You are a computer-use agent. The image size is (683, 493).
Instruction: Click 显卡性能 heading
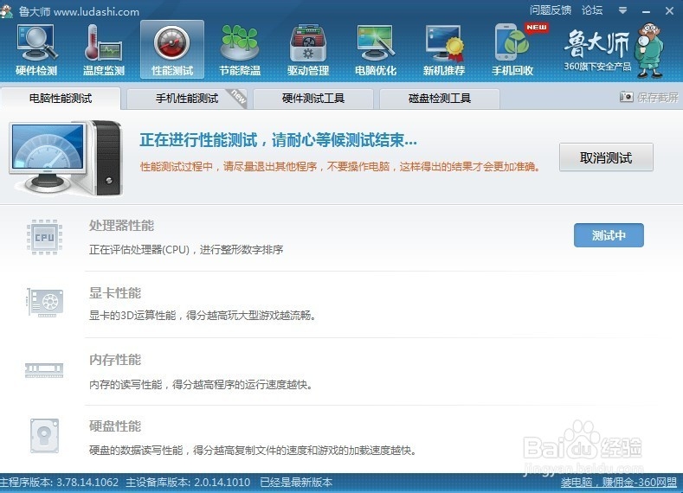115,293
